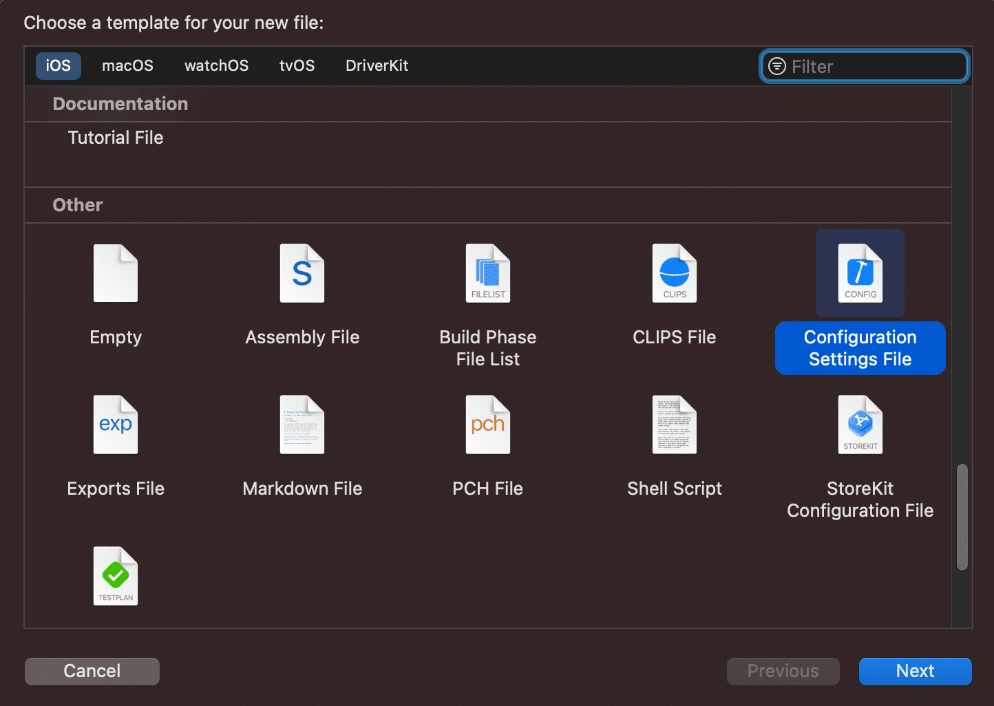This screenshot has height=706, width=994.
Task: Choose the Markdown File template icon
Action: (x=302, y=425)
